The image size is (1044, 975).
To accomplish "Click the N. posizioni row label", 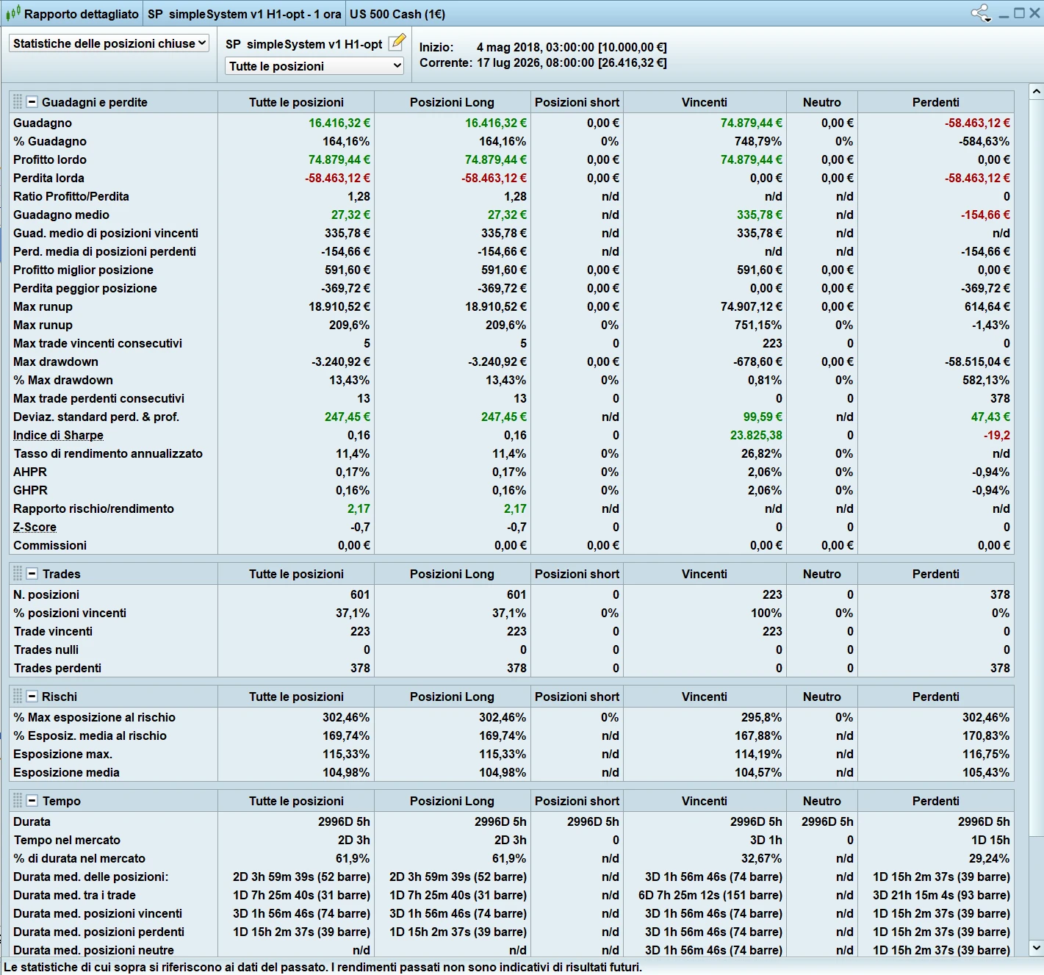I will [46, 594].
